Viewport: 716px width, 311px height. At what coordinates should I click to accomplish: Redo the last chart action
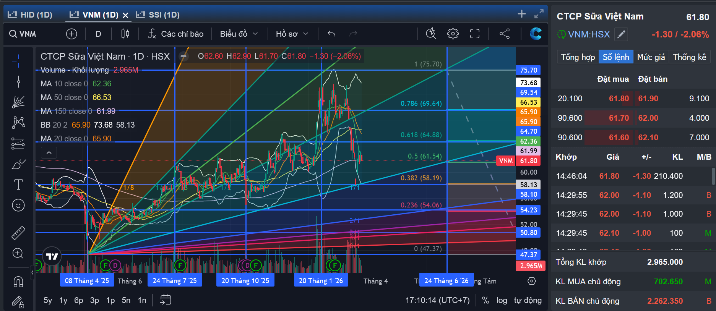pos(353,34)
